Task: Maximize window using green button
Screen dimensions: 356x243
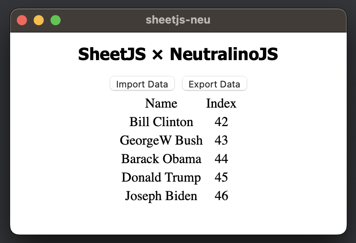Action: (56, 20)
